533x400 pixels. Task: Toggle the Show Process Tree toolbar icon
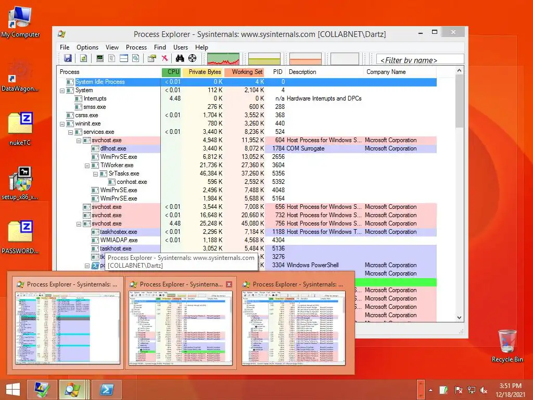click(111, 58)
